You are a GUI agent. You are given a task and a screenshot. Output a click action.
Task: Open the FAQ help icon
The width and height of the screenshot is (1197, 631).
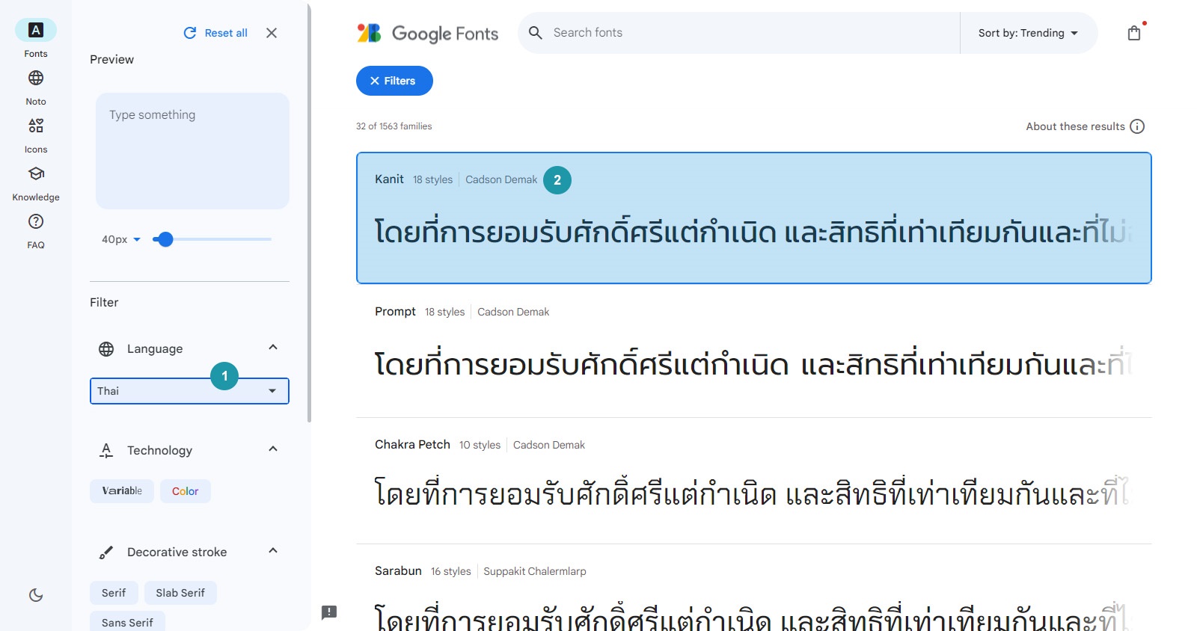pyautogui.click(x=36, y=221)
